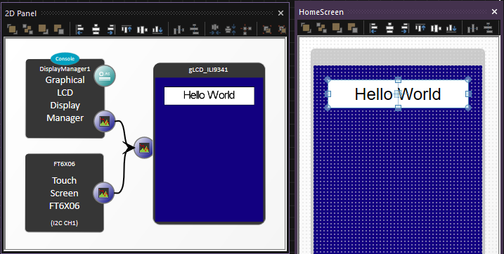The width and height of the screenshot is (504, 254).
Task: Click Send Backward icon in 2D Panel toolbar
Action: [x=59, y=30]
